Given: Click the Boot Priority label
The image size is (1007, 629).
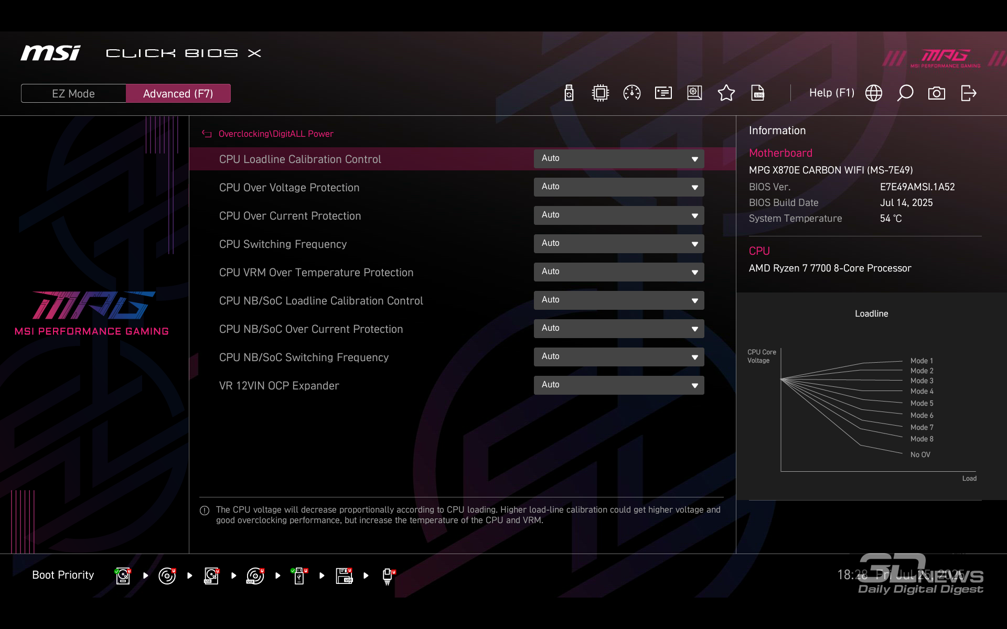Looking at the screenshot, I should [x=63, y=575].
